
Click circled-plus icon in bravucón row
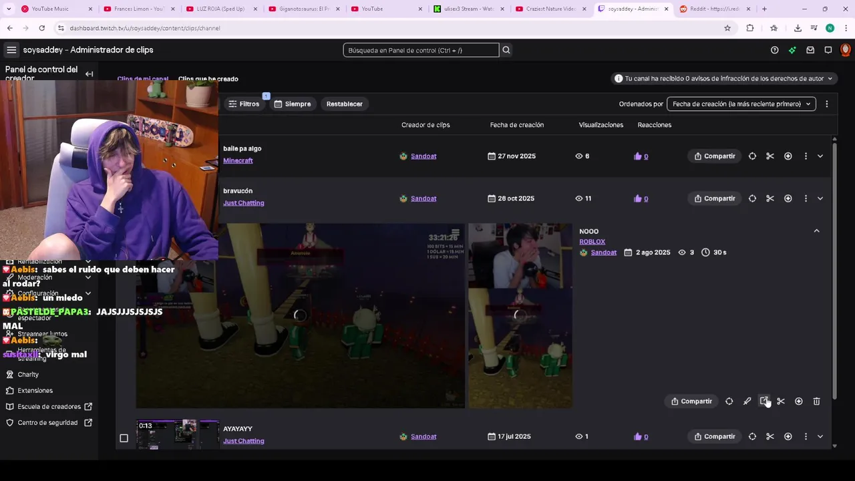pyautogui.click(x=788, y=198)
